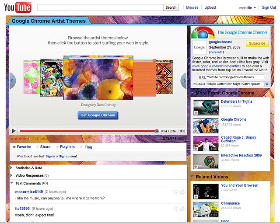
Task: Open www.google.com/chrome/artists link
Action: (x=217, y=66)
